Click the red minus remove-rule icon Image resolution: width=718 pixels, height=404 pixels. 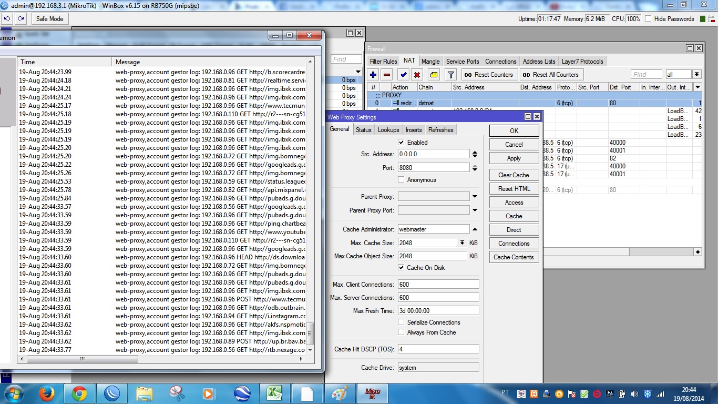tap(387, 75)
